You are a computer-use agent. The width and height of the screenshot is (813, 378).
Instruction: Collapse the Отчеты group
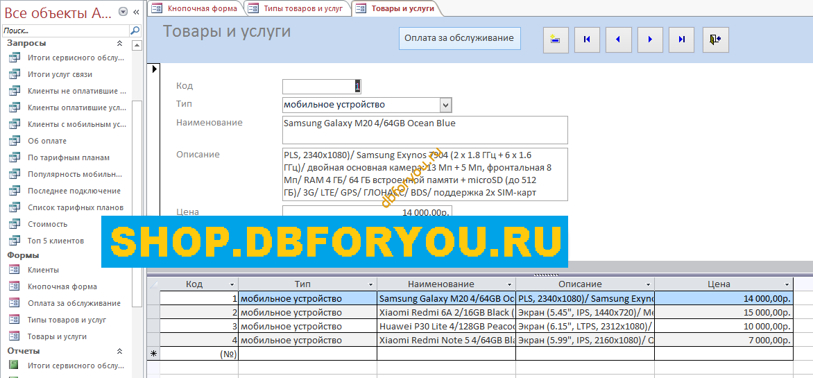[119, 351]
